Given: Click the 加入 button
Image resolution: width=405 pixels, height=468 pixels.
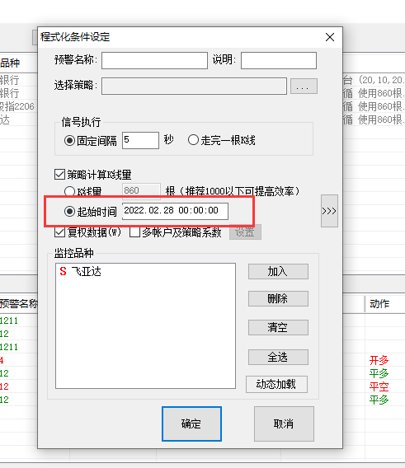Looking at the screenshot, I should 278,272.
